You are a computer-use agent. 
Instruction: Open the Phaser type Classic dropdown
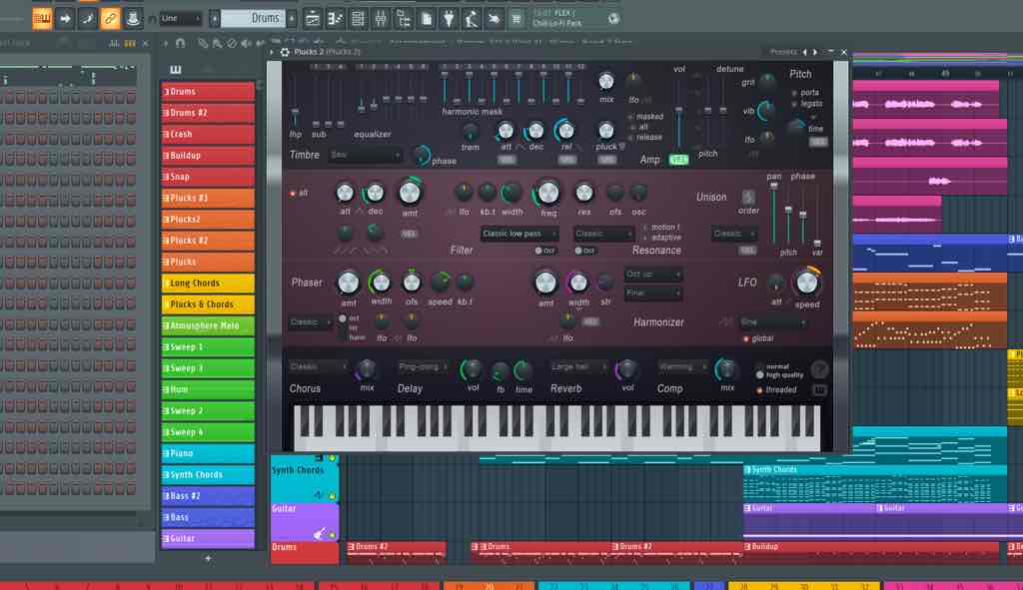click(311, 322)
